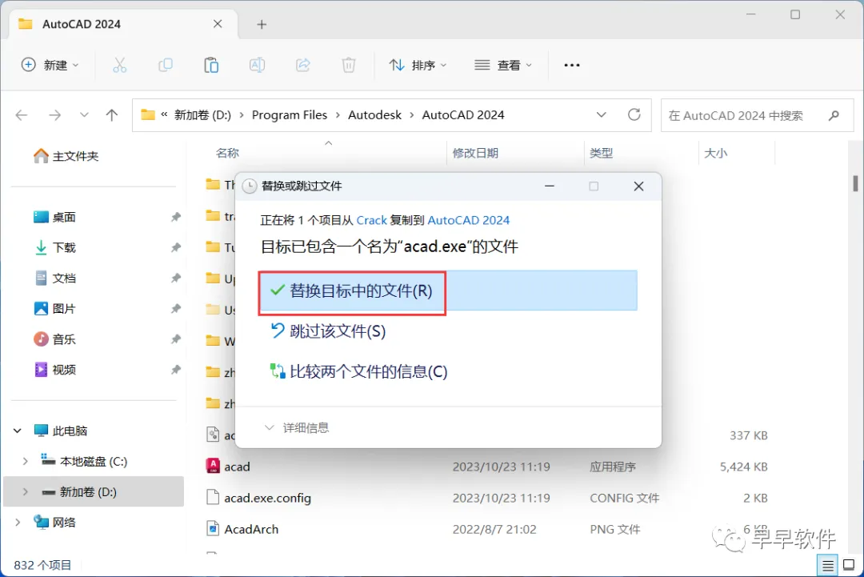Open the three-dots more options menu
The height and width of the screenshot is (577, 864).
click(x=572, y=65)
